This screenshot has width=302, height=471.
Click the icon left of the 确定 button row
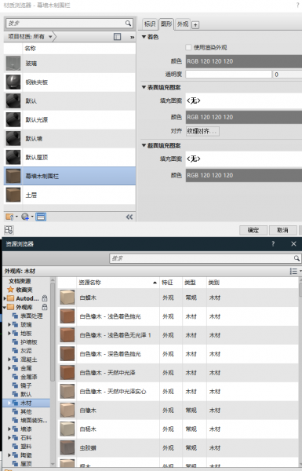pyautogui.click(x=9, y=230)
